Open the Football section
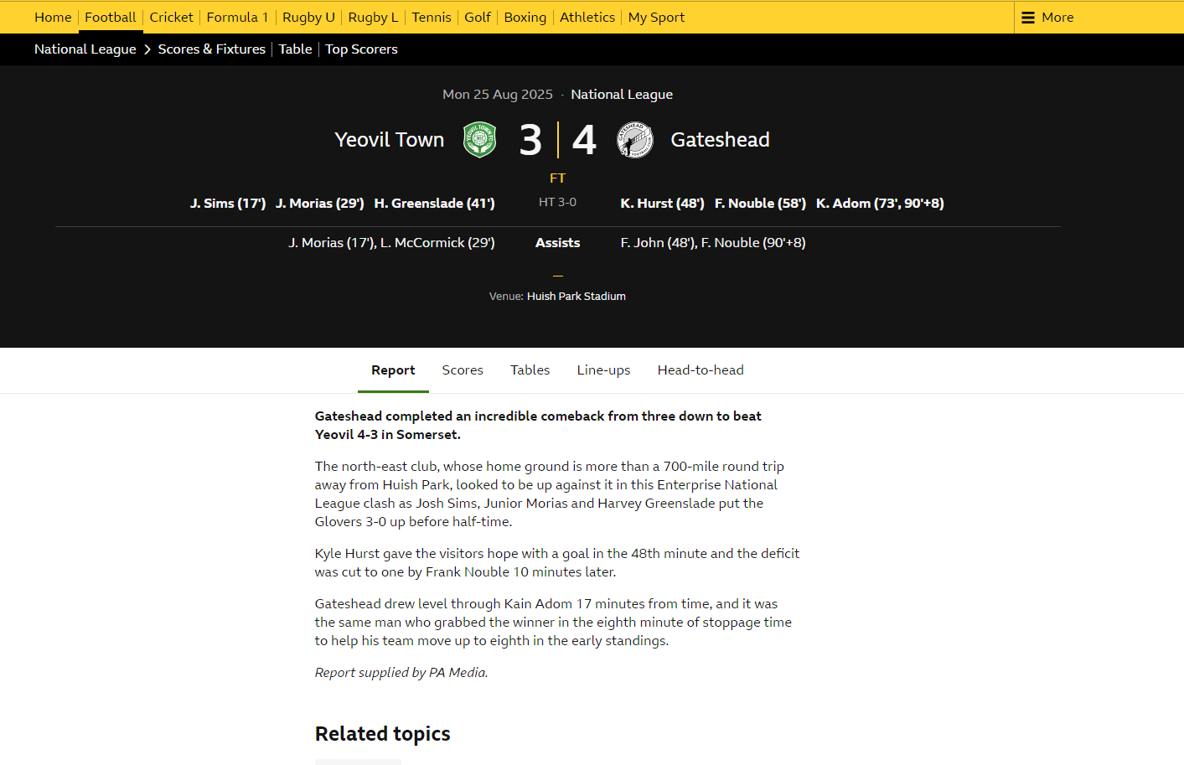 pos(111,17)
